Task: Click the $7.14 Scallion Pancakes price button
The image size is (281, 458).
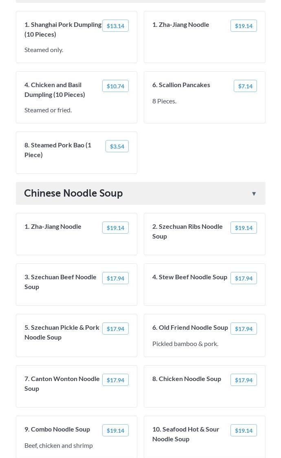Action: click(x=245, y=86)
